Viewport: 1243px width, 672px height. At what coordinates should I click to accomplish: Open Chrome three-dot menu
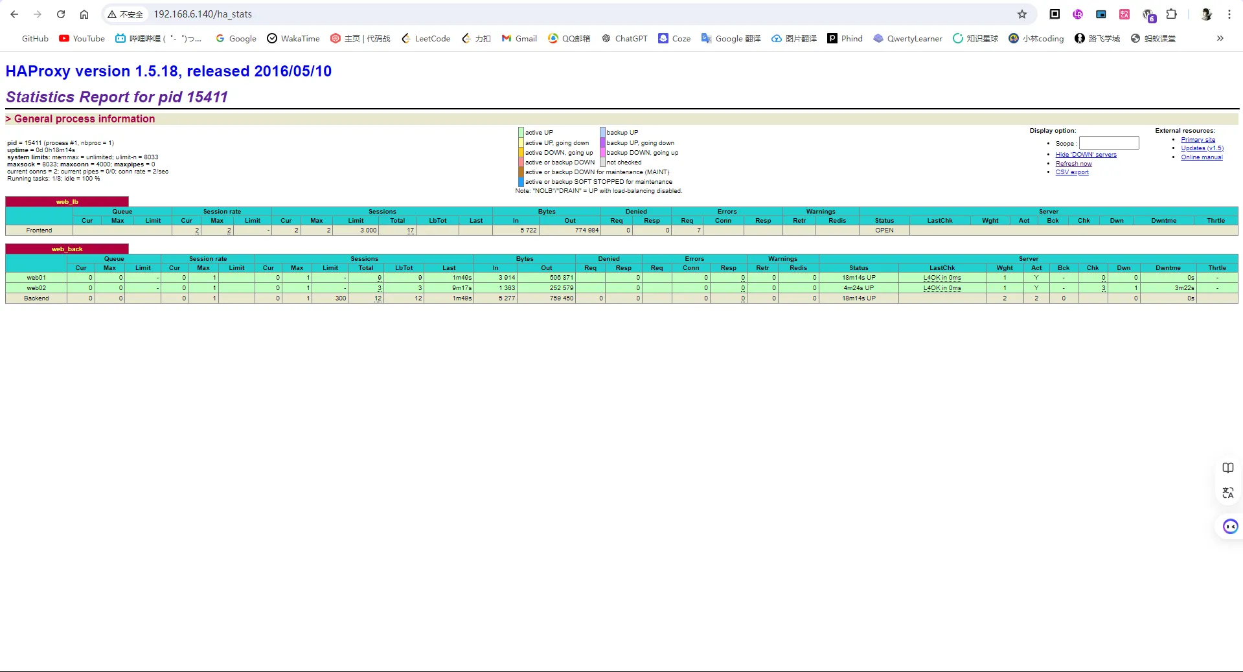1229,14
